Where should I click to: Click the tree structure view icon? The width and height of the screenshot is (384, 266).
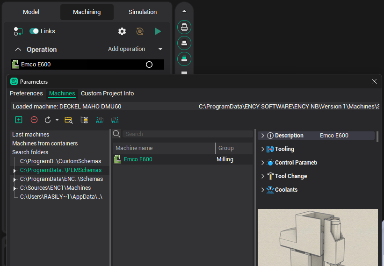[84, 120]
